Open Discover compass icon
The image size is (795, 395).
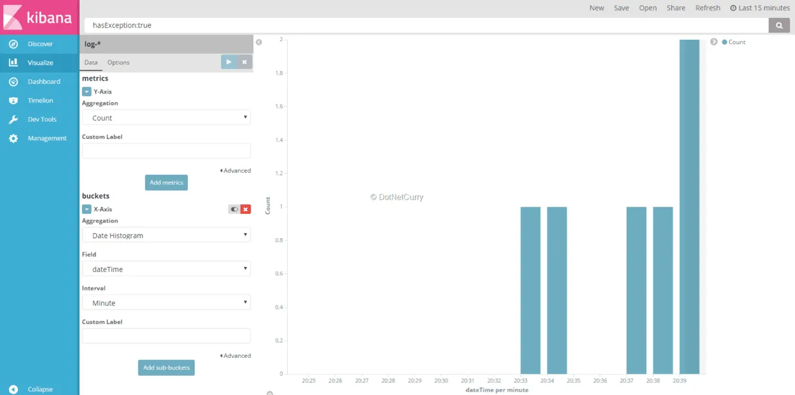click(13, 44)
